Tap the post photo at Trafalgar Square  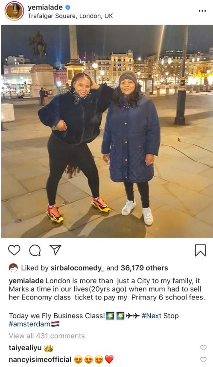click(107, 131)
